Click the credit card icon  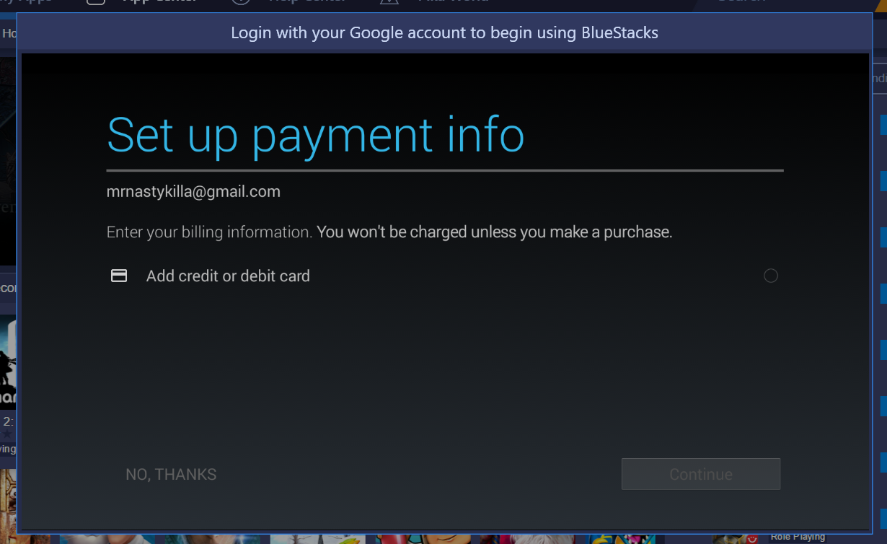pos(119,276)
